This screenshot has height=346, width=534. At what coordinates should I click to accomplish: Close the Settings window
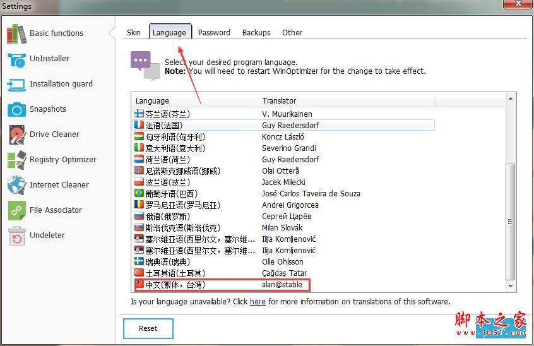518,3
